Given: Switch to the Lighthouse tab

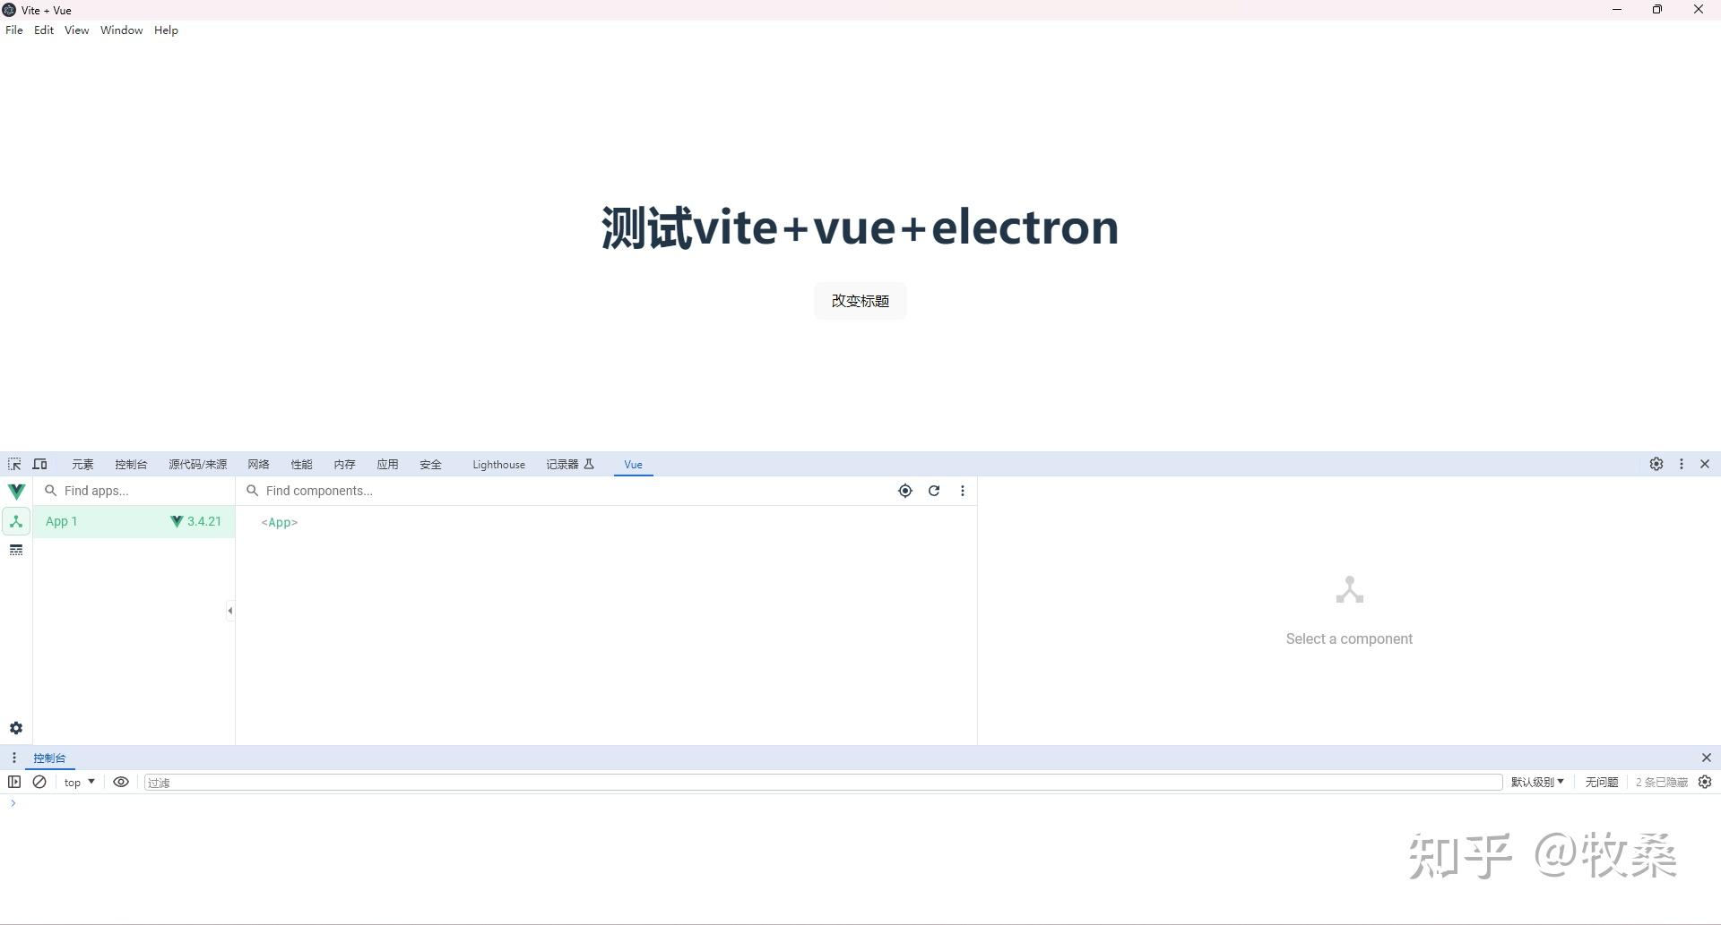Looking at the screenshot, I should click(498, 464).
